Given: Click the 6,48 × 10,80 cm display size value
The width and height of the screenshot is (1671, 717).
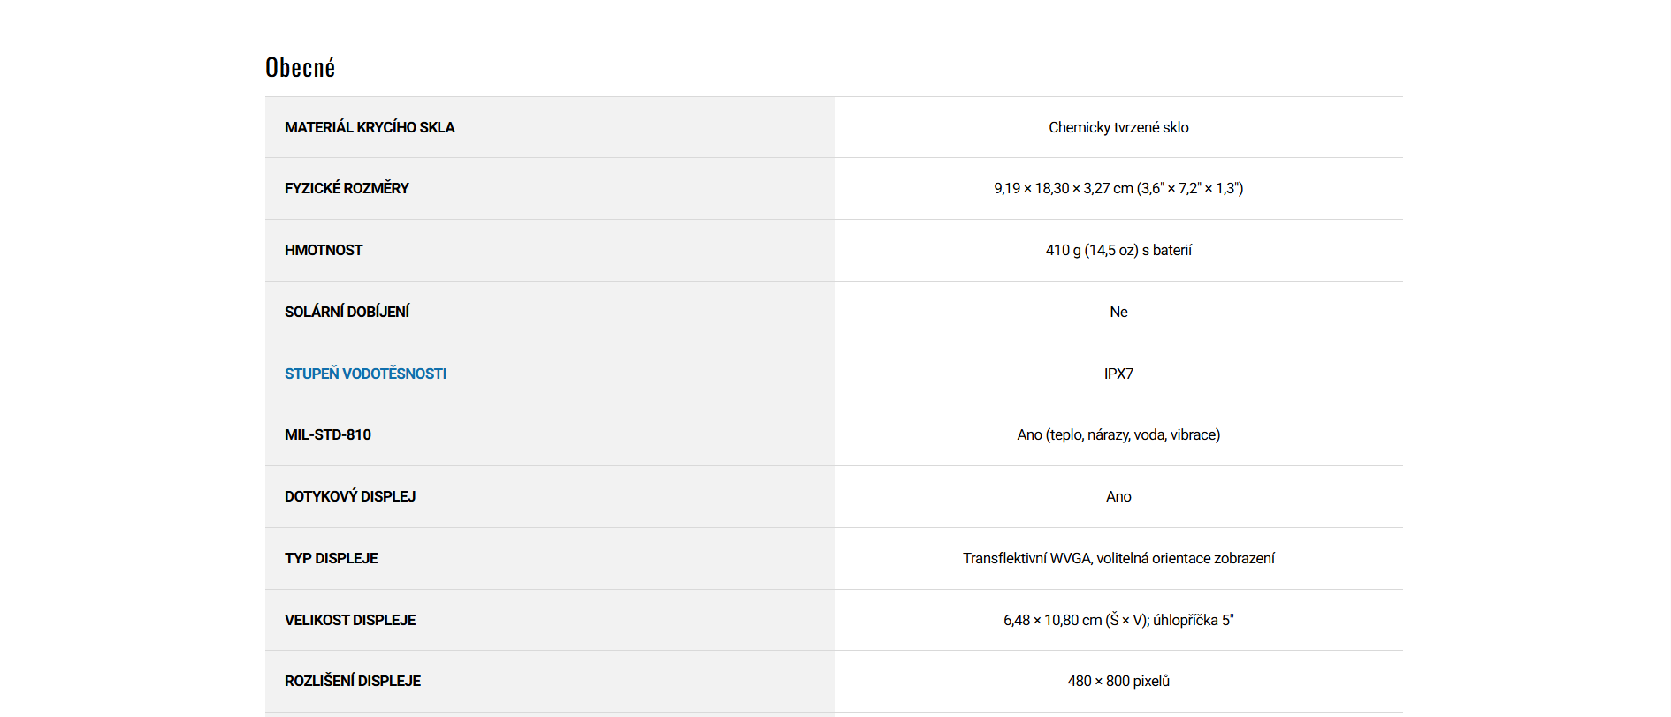Looking at the screenshot, I should (x=1118, y=620).
